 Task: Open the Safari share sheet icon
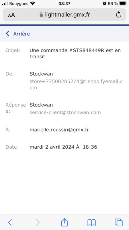64,222
